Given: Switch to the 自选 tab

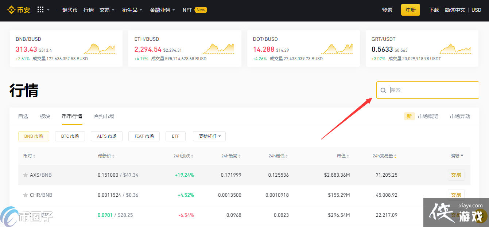Looking at the screenshot, I should tap(23, 116).
